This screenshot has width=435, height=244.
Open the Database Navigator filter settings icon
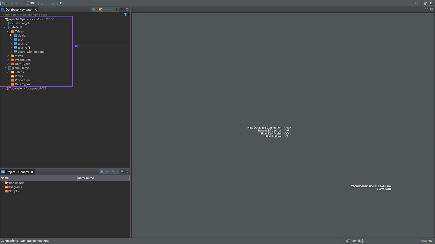click(x=126, y=15)
